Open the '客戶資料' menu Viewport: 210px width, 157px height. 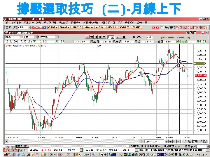[x=16, y=23]
